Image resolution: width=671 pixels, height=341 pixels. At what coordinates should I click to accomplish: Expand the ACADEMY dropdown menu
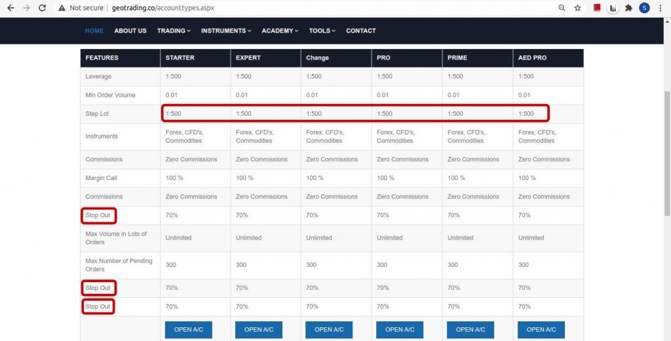[280, 31]
